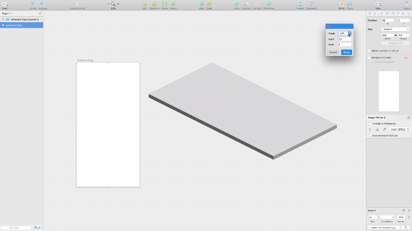Click the Height input field
The width and height of the screenshot is (412, 231).
[404, 35]
